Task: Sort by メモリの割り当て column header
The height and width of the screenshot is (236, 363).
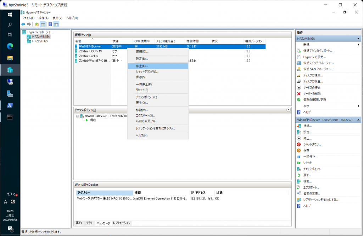Action: 170,41
